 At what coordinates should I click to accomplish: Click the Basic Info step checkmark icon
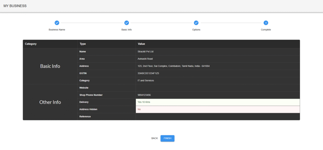click(126, 23)
